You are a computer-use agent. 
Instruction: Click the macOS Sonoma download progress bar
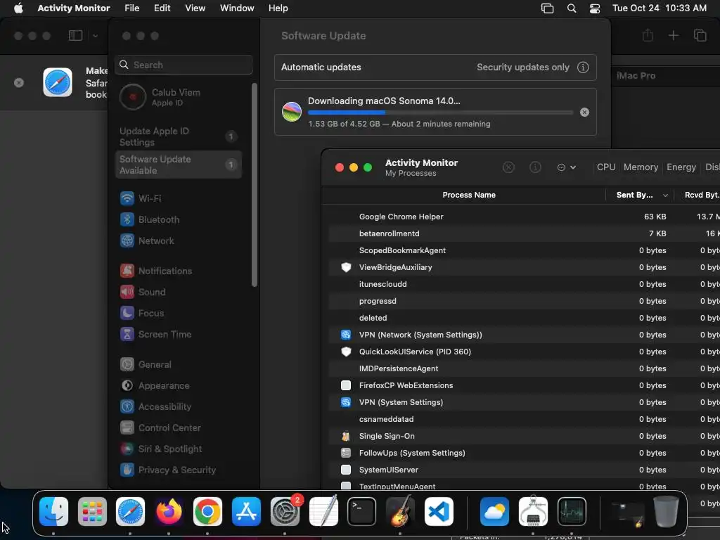pyautogui.click(x=440, y=112)
